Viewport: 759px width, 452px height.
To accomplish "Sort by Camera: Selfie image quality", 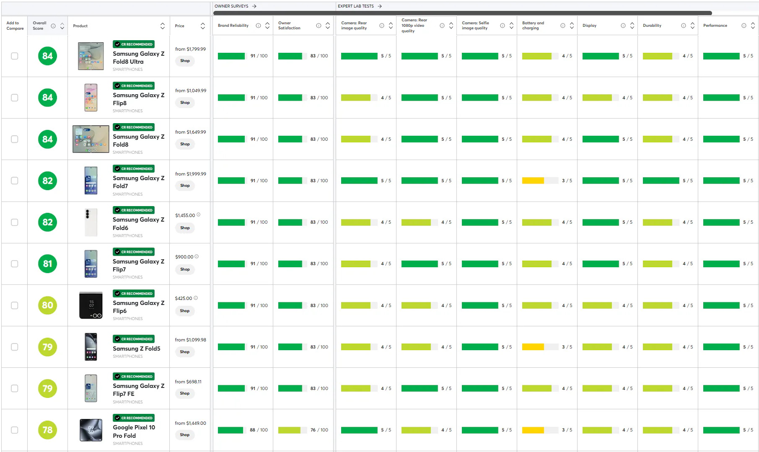I will pyautogui.click(x=512, y=26).
